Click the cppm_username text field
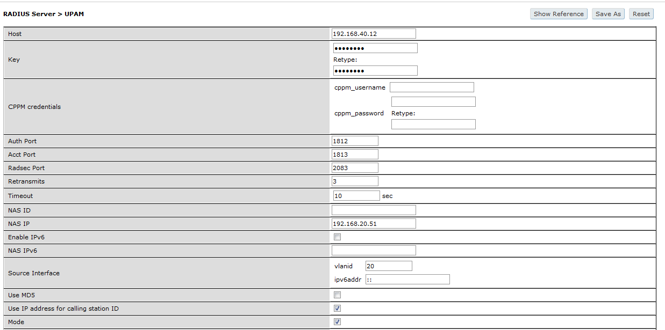Image resolution: width=665 pixels, height=330 pixels. point(432,87)
